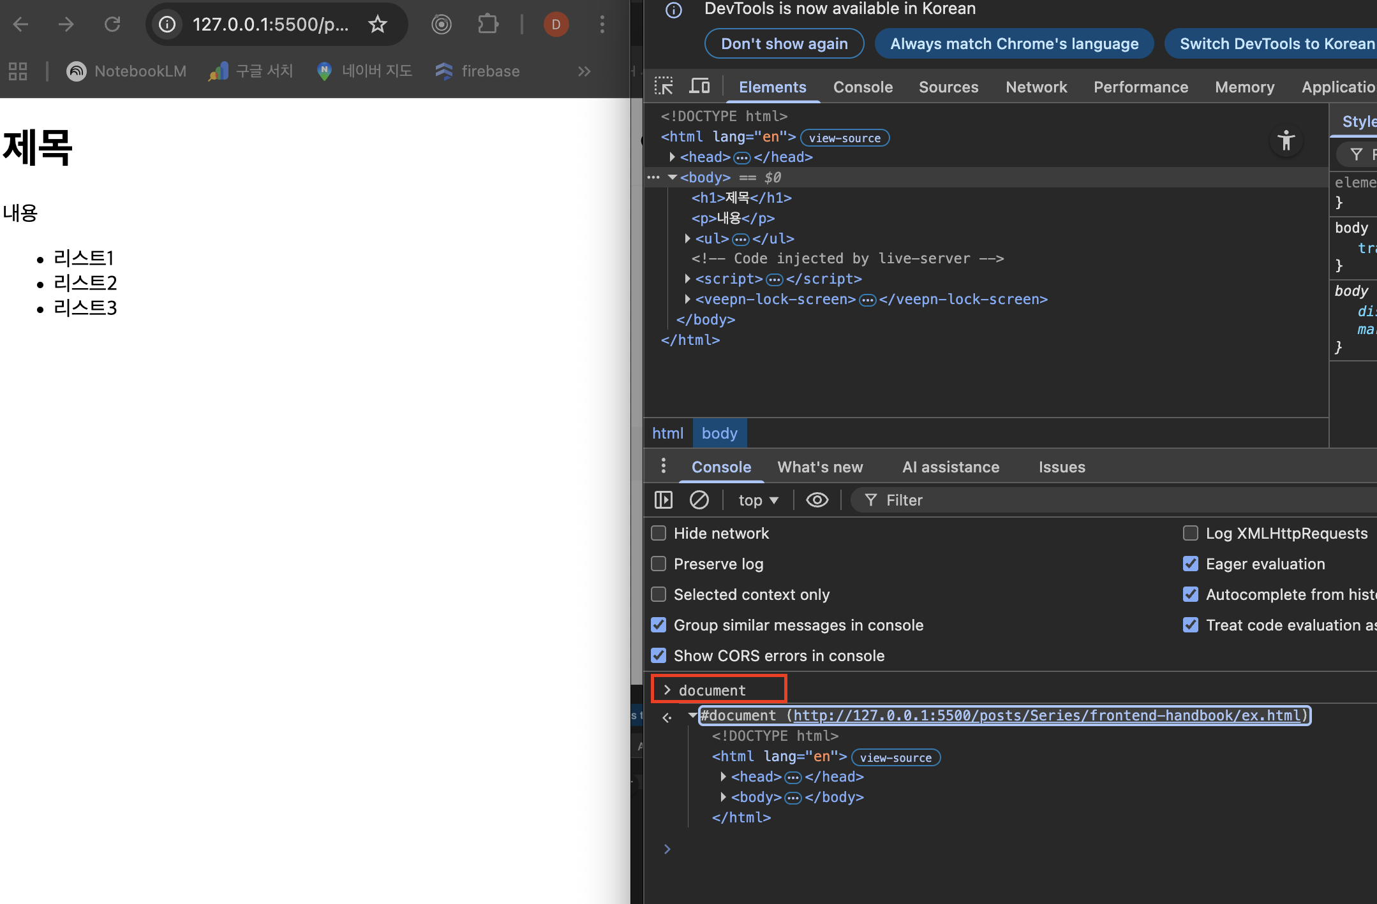
Task: Expand the veepn-lock-screen element node
Action: (687, 299)
